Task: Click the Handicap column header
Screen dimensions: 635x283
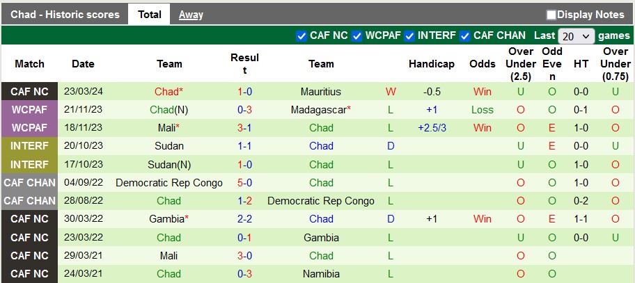Action: [432, 64]
